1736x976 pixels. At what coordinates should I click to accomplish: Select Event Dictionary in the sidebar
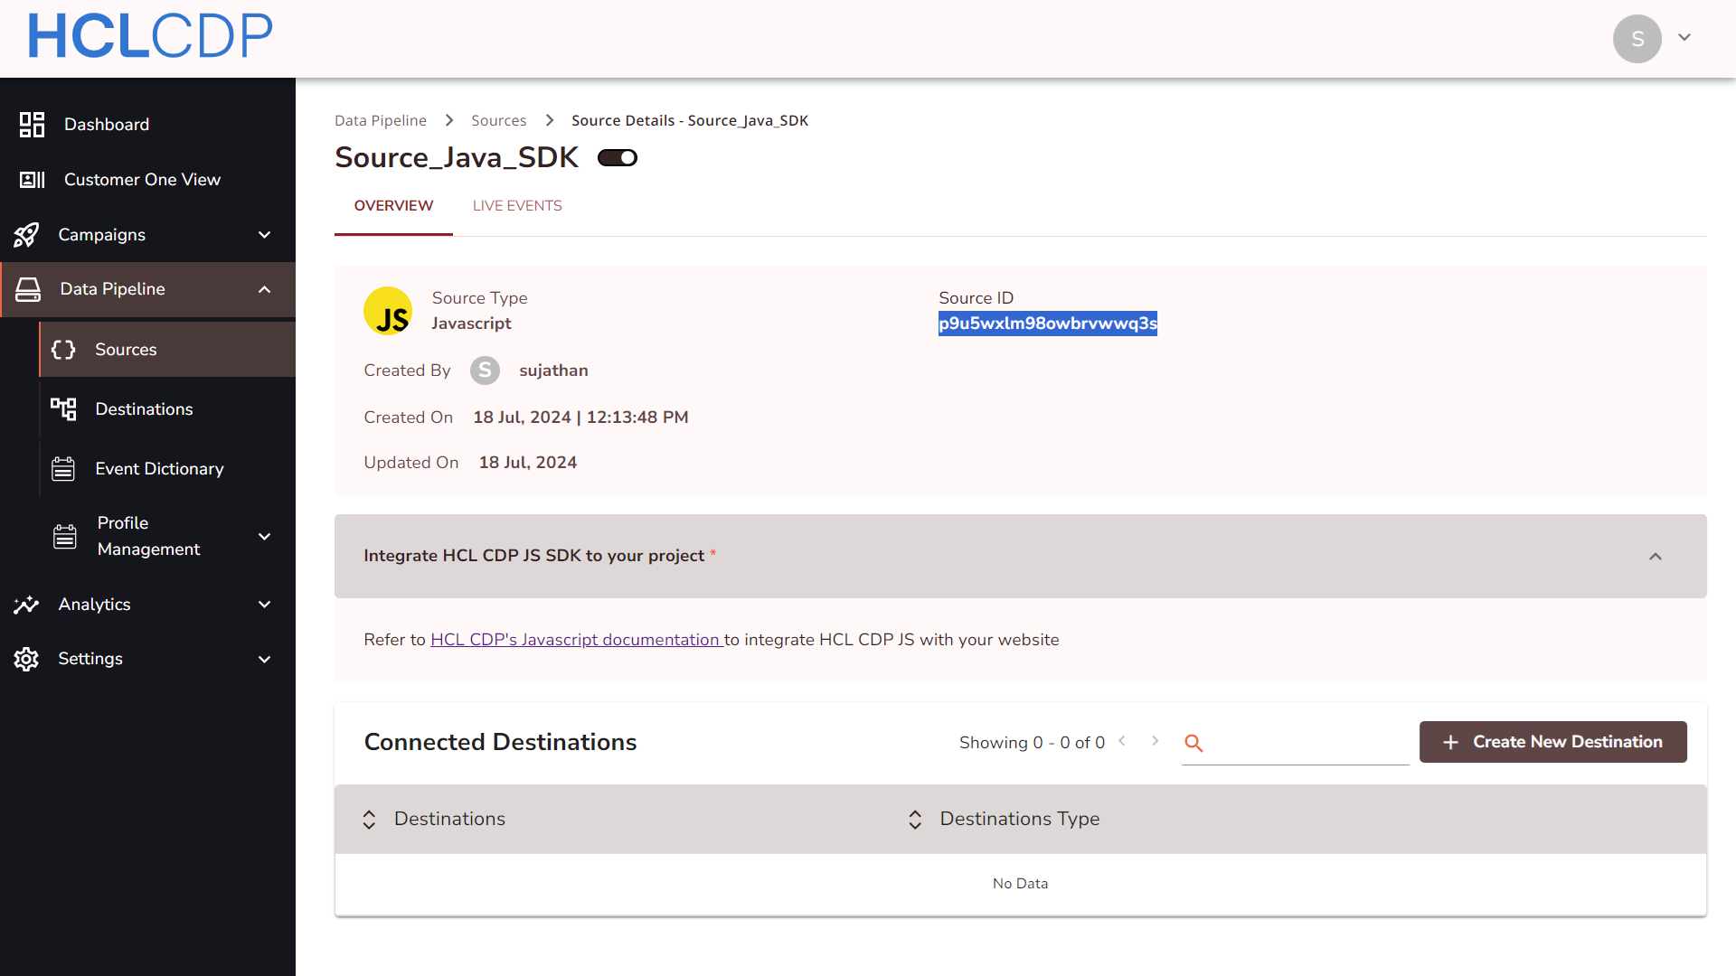point(159,468)
